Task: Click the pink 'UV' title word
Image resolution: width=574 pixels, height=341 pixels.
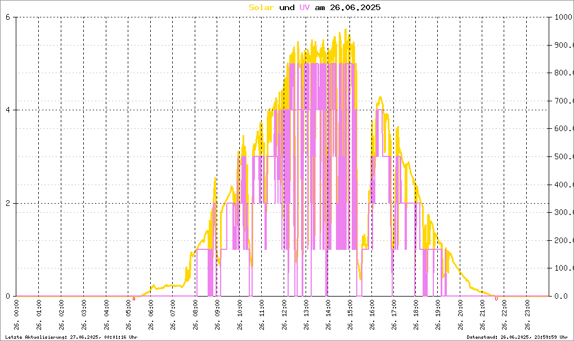Action: click(304, 7)
